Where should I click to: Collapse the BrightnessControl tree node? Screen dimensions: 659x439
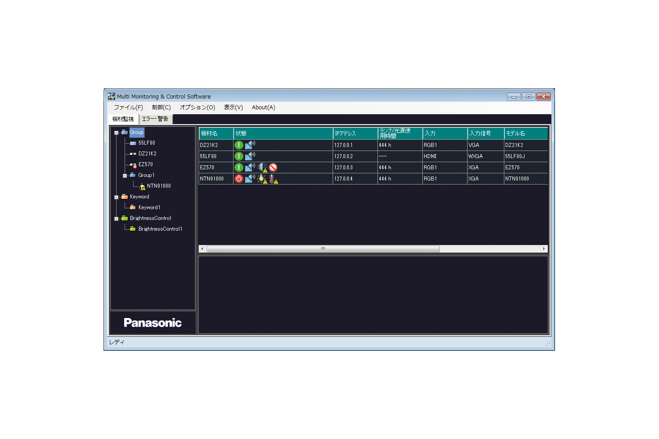point(116,219)
